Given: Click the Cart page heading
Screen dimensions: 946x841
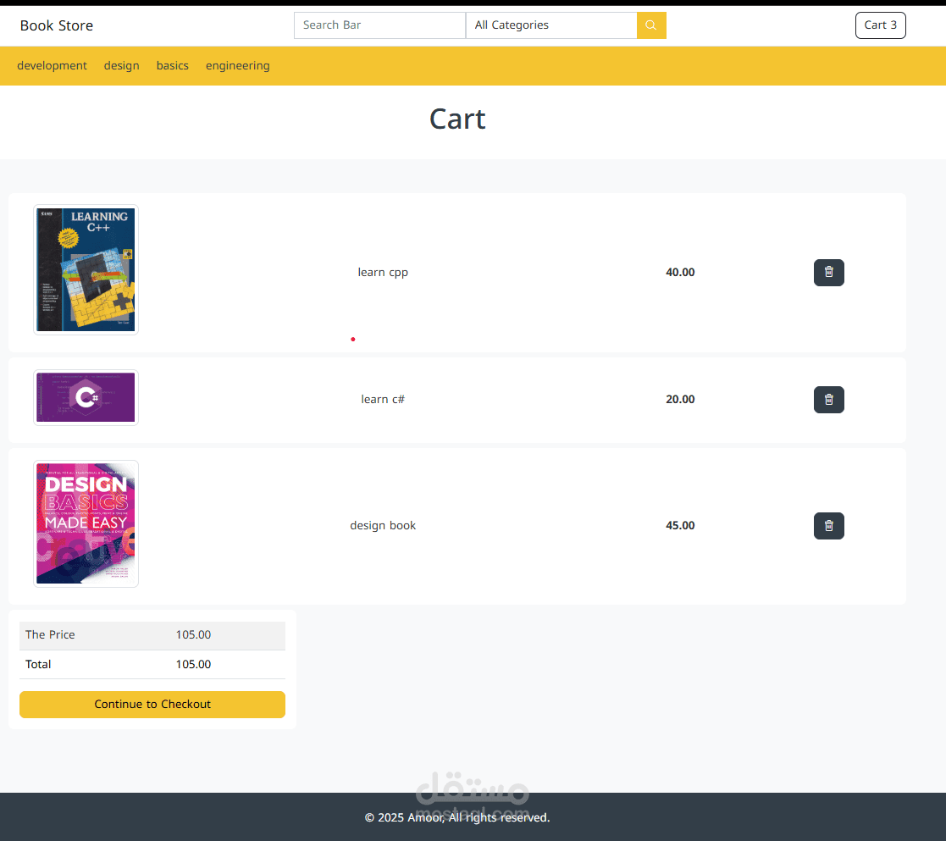Looking at the screenshot, I should [457, 119].
